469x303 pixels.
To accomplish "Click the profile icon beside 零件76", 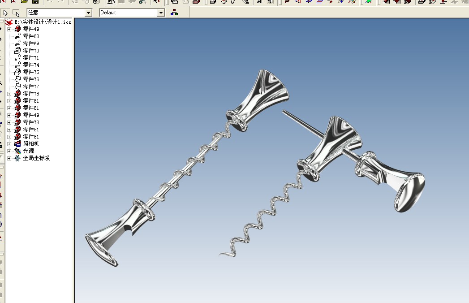I will coord(17,79).
